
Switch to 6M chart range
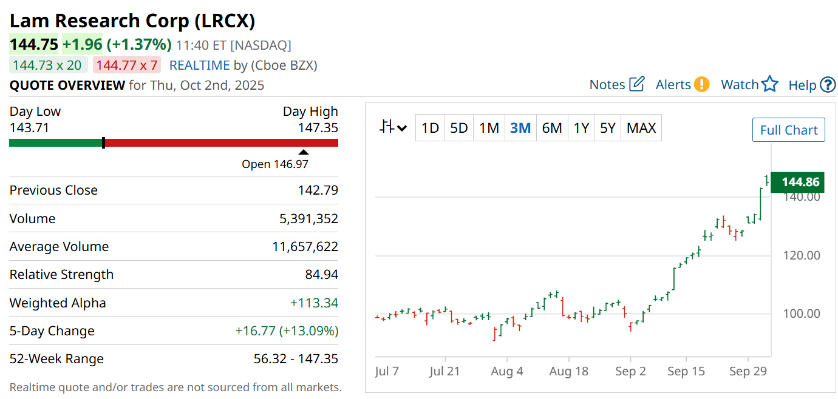552,128
